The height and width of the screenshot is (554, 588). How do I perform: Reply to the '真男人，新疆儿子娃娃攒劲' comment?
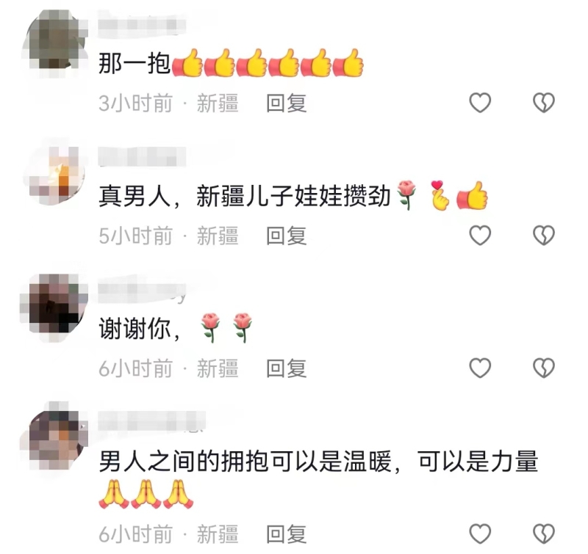click(286, 236)
